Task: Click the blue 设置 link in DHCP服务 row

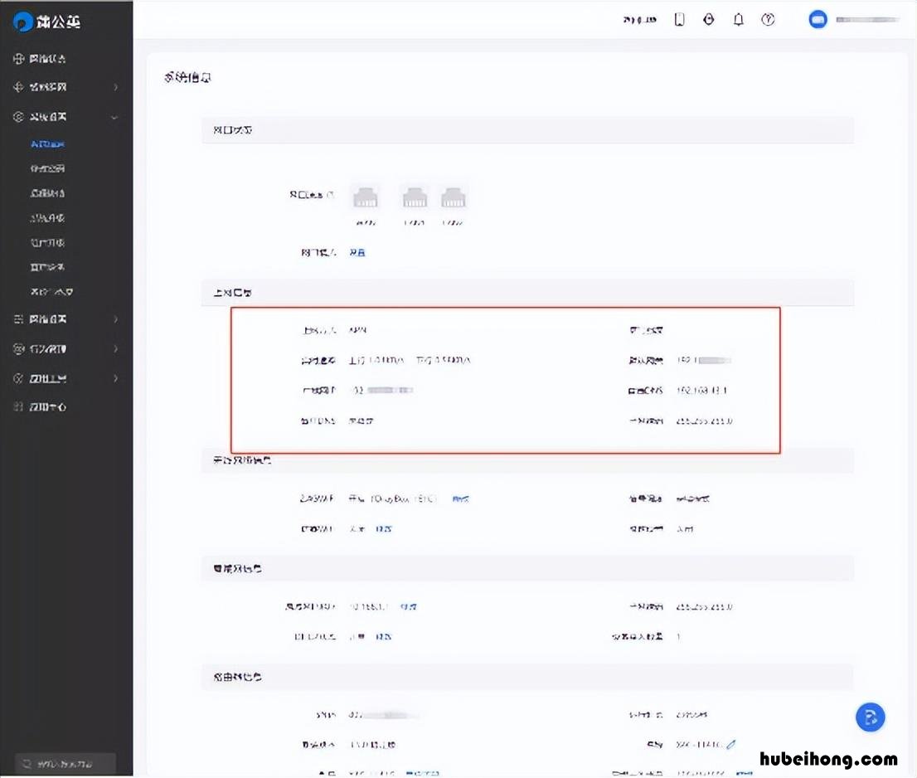Action: 384,636
